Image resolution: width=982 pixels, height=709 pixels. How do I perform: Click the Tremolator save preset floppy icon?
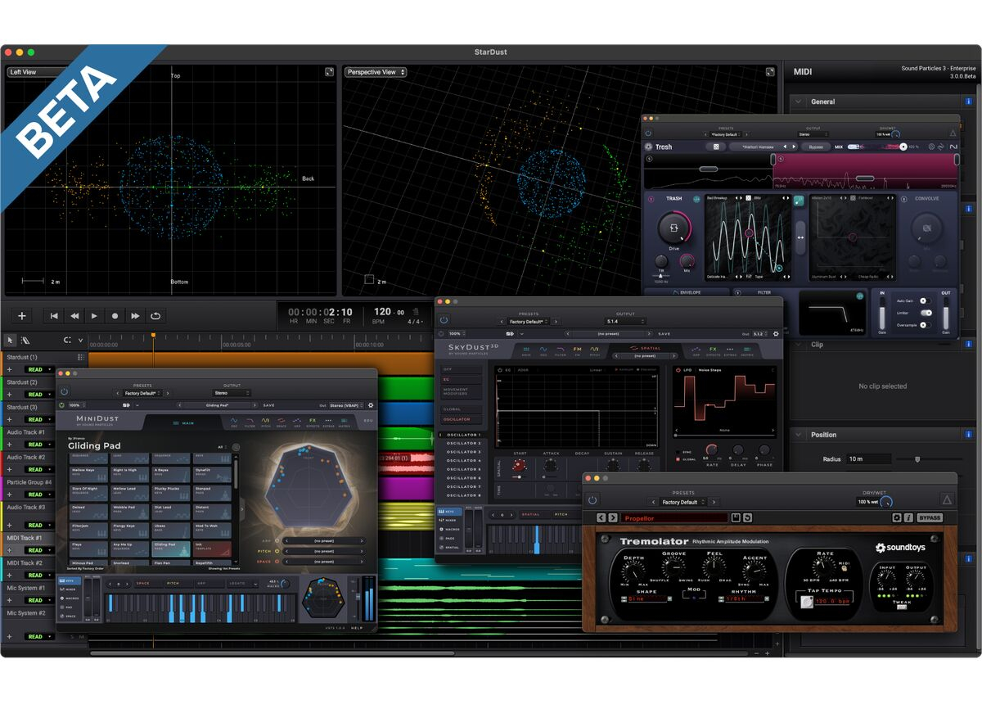coord(736,518)
